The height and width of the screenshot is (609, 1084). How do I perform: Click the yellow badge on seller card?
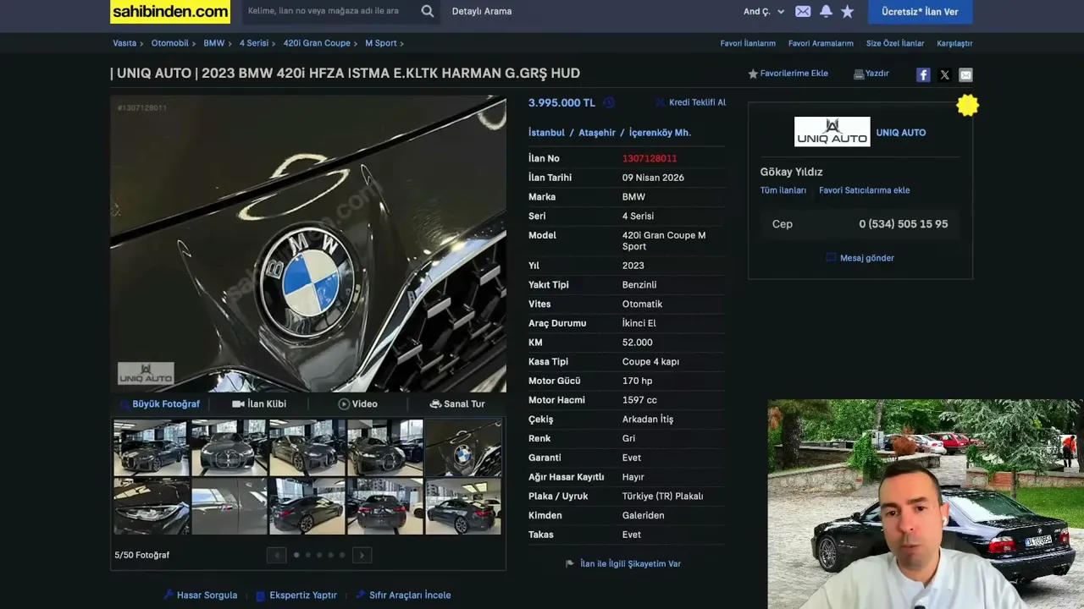(967, 105)
